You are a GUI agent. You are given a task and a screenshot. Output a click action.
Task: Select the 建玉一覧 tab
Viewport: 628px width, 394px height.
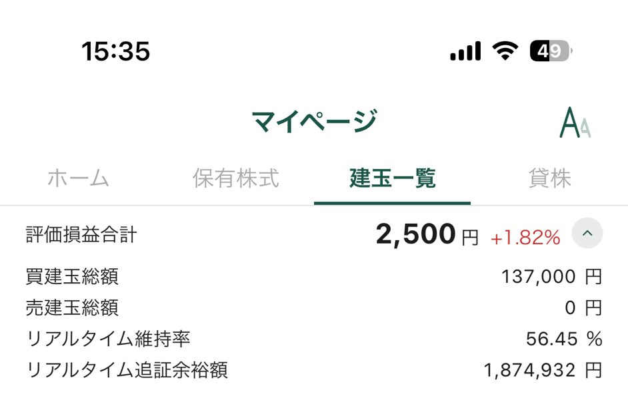pos(392,178)
